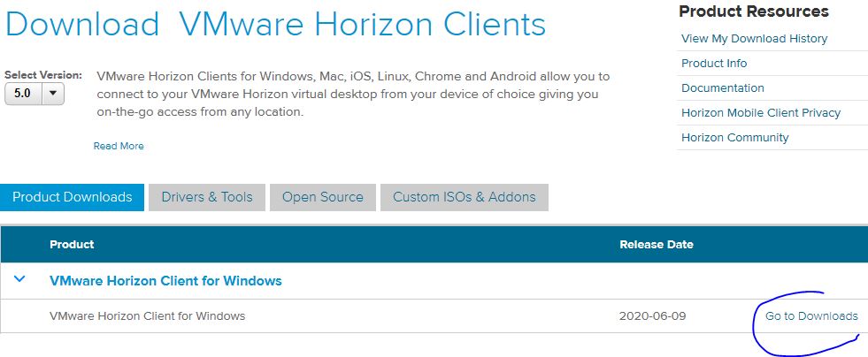Expand description with Read More link

pos(119,146)
